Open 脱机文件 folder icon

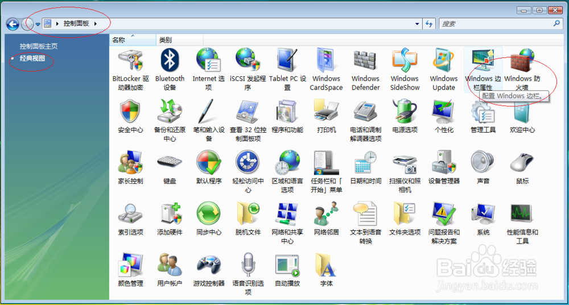click(248, 214)
